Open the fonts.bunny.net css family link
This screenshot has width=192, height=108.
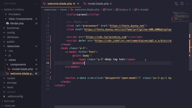(x=128, y=29)
